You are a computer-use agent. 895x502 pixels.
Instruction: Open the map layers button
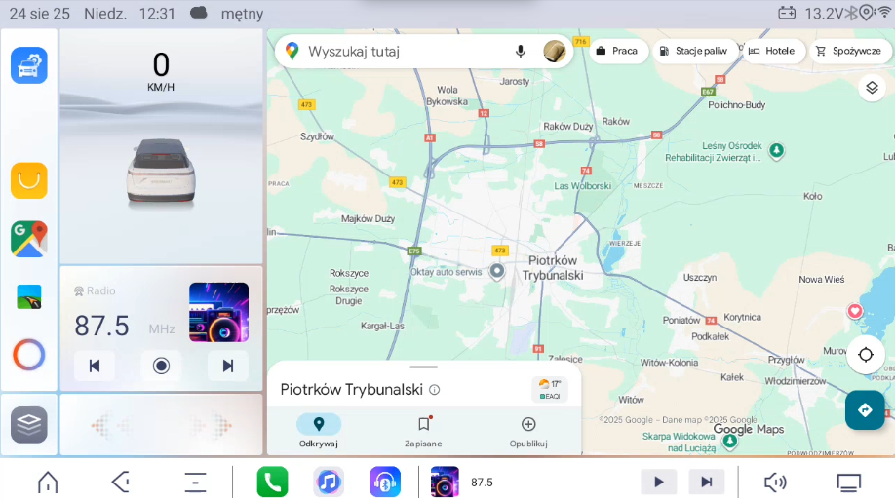(872, 88)
